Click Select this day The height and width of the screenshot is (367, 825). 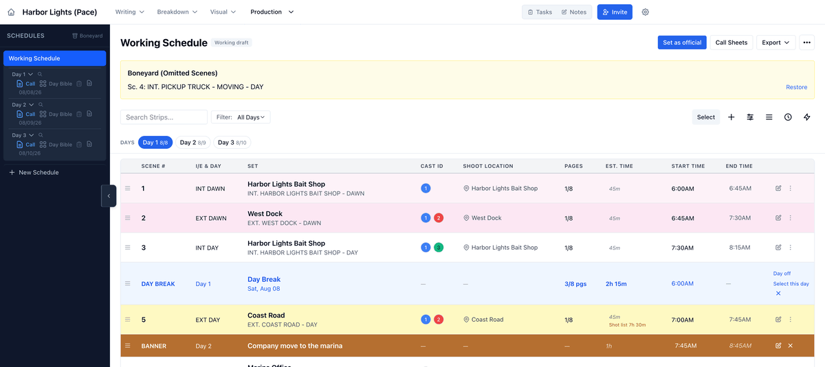[791, 283]
